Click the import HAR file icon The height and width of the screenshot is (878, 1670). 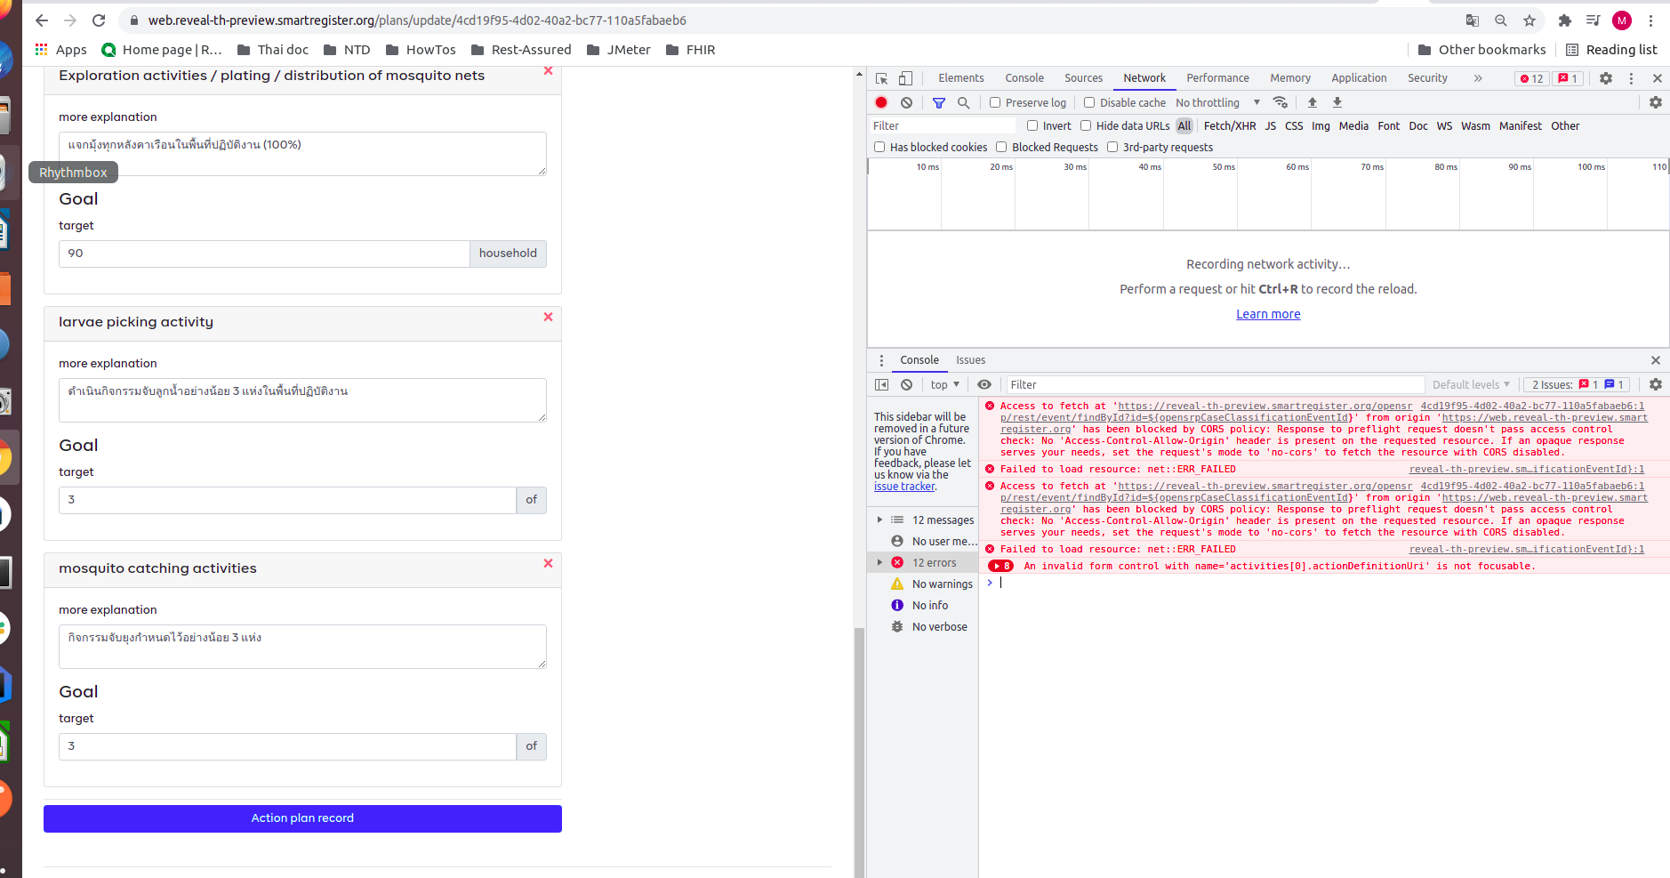click(x=1313, y=102)
